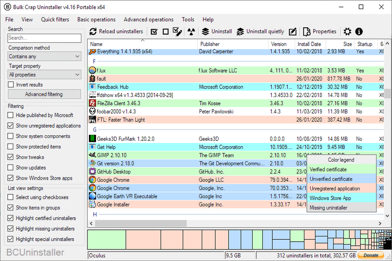Select all items using the checked-box toolbar icon
Image resolution: width=392 pixels, height=261 pixels.
(154, 32)
